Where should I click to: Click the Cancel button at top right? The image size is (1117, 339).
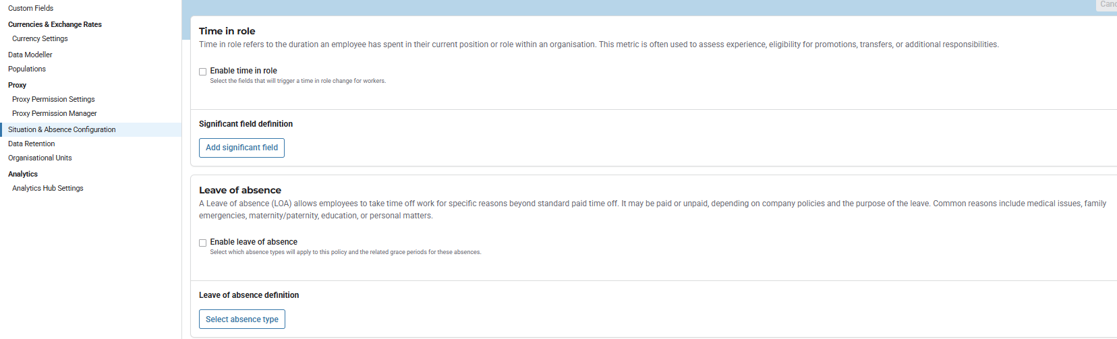1108,4
